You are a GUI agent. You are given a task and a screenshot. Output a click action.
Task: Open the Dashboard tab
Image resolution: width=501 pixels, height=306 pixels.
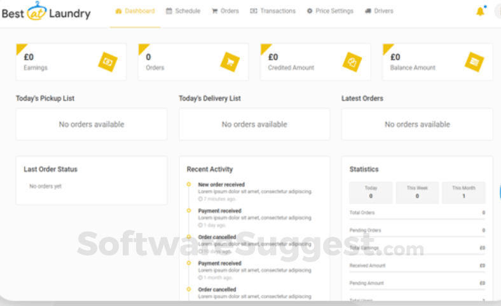135,11
